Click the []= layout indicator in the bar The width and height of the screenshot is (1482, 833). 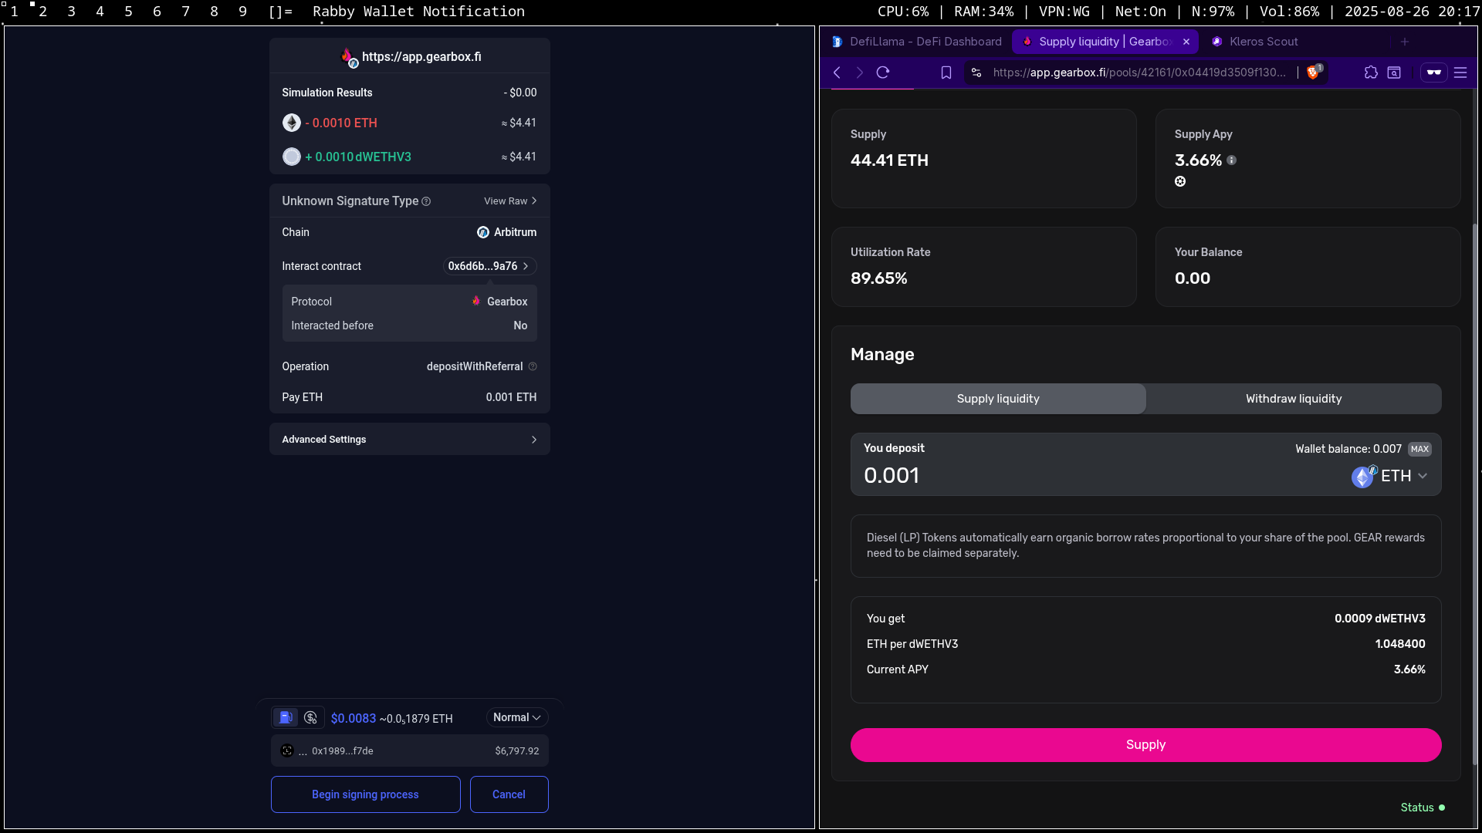[280, 12]
